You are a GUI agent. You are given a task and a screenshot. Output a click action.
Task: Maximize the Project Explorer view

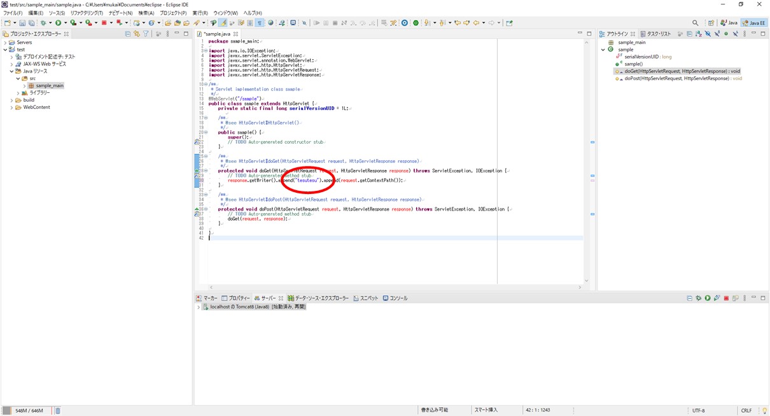(186, 34)
